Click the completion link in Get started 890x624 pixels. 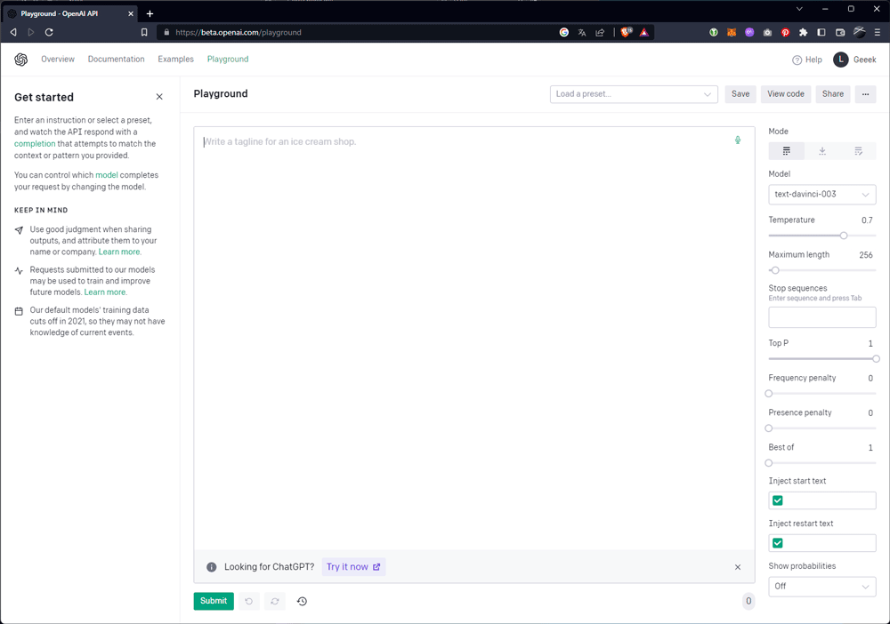tap(35, 143)
